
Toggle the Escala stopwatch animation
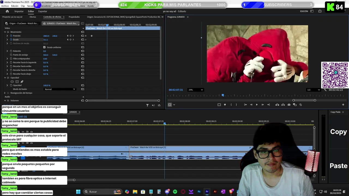point(11,39)
